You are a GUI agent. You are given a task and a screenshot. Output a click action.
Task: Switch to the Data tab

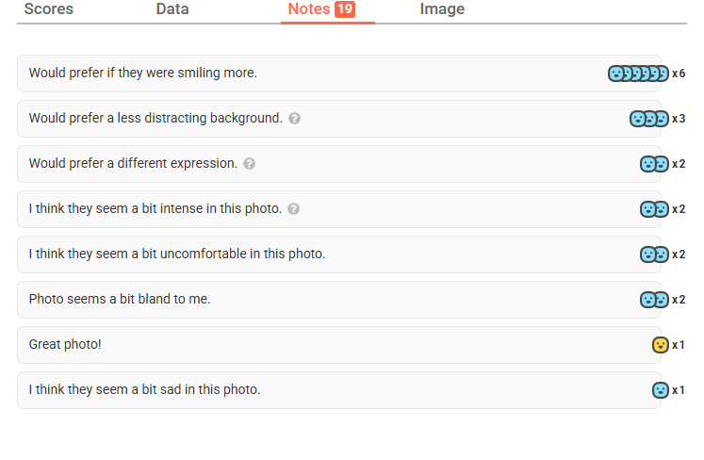172,9
